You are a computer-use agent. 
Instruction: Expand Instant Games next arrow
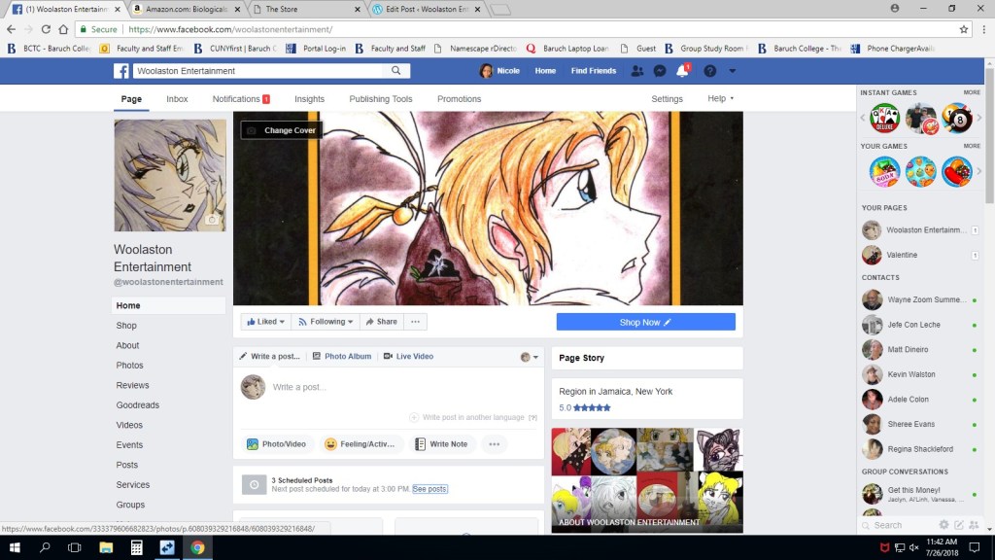click(x=979, y=118)
